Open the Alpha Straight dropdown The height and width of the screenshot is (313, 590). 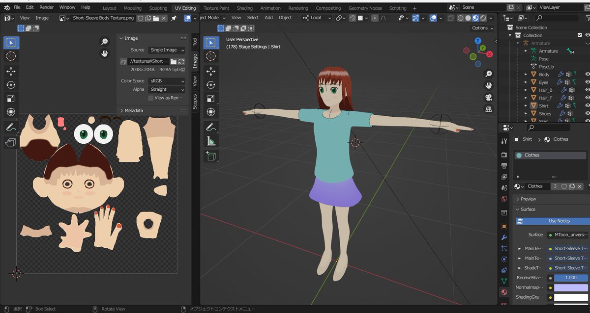click(x=167, y=90)
